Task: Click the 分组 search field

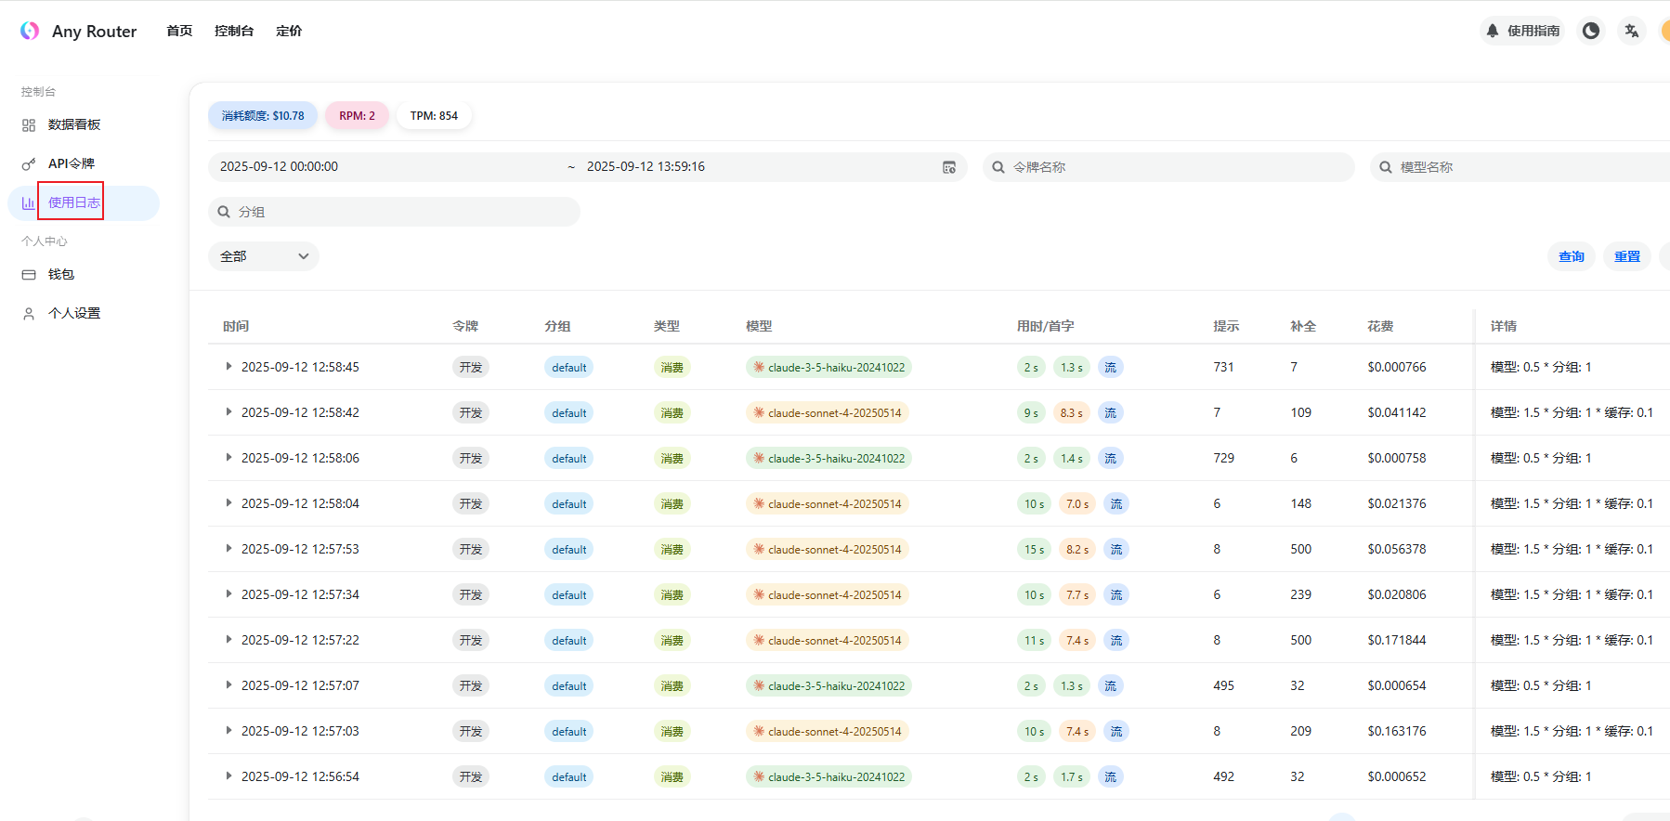Action: point(394,212)
